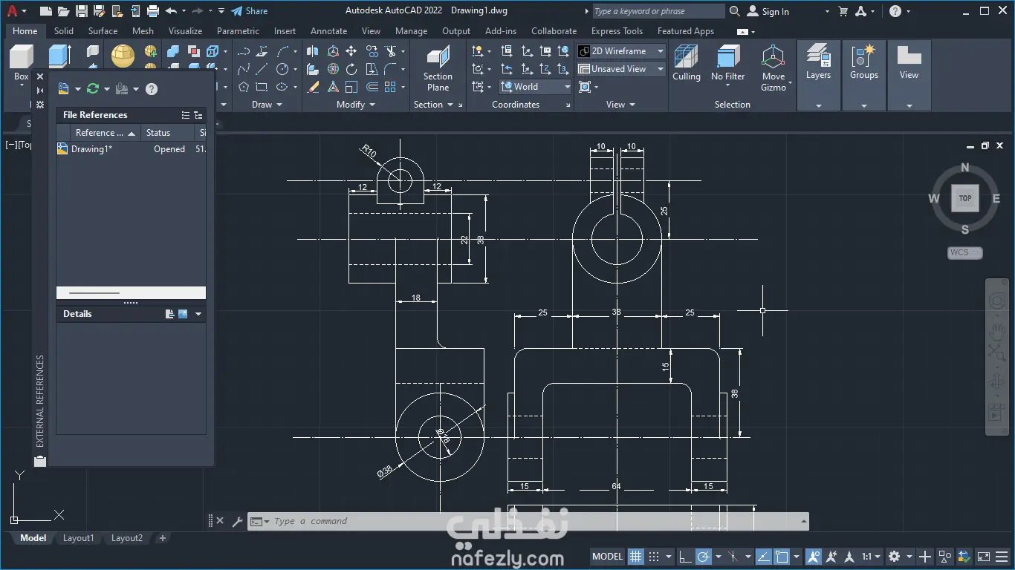Click the Section Plane button
The height and width of the screenshot is (570, 1015).
(x=438, y=68)
